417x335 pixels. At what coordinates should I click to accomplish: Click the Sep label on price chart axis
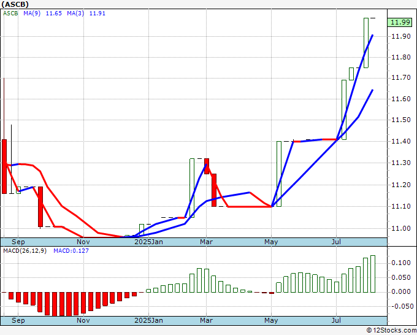[x=18, y=242]
